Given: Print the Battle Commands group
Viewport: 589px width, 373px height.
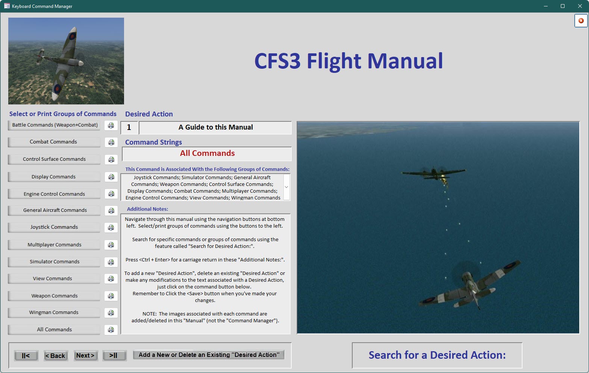Looking at the screenshot, I should (x=111, y=125).
